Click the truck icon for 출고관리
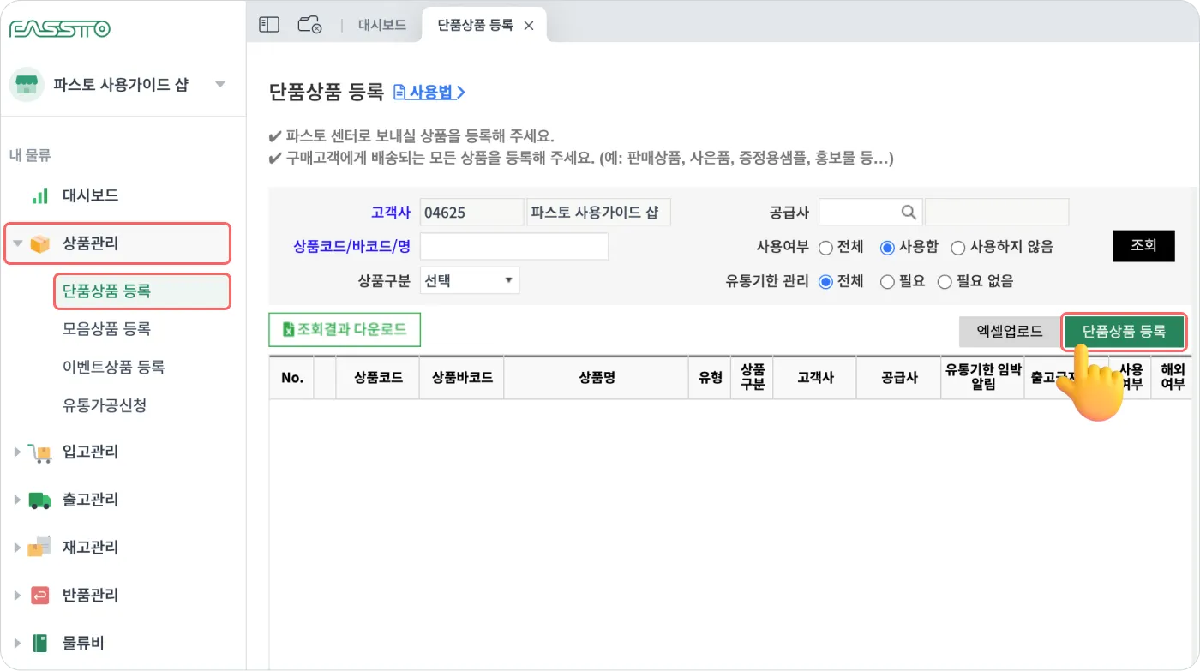Image resolution: width=1200 pixels, height=671 pixels. [x=39, y=500]
